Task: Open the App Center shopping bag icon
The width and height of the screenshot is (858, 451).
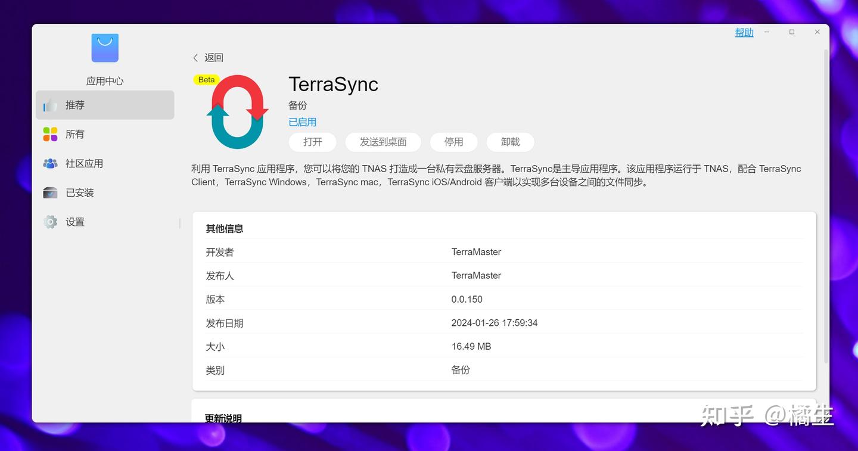Action: pyautogui.click(x=104, y=48)
